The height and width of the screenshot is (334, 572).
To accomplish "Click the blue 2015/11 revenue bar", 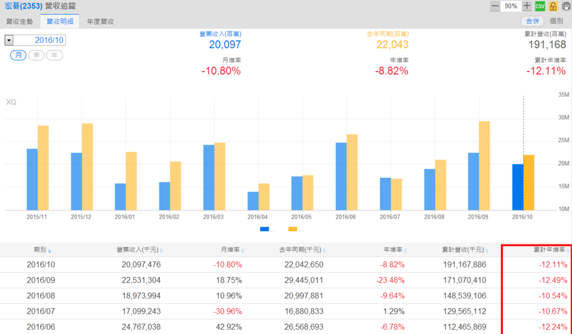I will coord(32,180).
